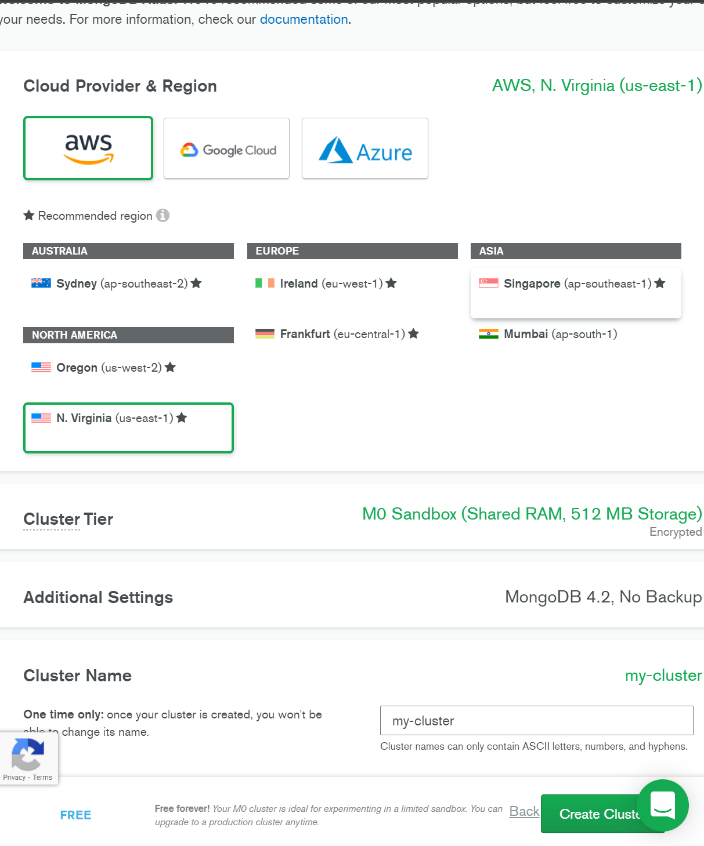Image resolution: width=704 pixels, height=846 pixels.
Task: Click the NORTH AMERICA region header
Action: (128, 335)
